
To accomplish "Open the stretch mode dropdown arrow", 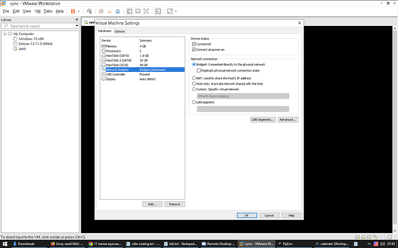I will point(176,11).
